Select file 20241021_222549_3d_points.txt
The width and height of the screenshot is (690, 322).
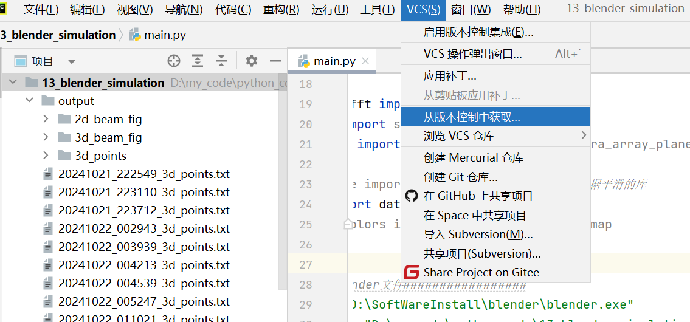pyautogui.click(x=143, y=174)
